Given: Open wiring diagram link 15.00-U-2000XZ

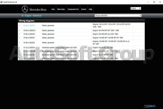Looking at the screenshot, I should 29,43.
